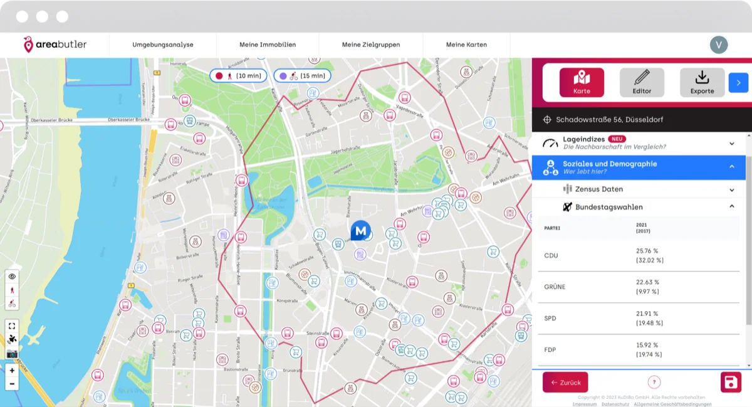752x407 pixels.
Task: Open the Meine Immobilien menu
Action: pos(268,45)
